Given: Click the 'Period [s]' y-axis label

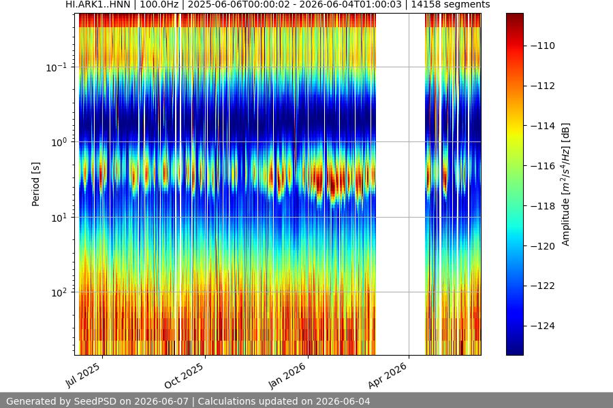Looking at the screenshot, I should (35, 184).
